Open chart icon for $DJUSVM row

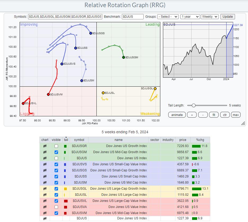tap(45, 213)
